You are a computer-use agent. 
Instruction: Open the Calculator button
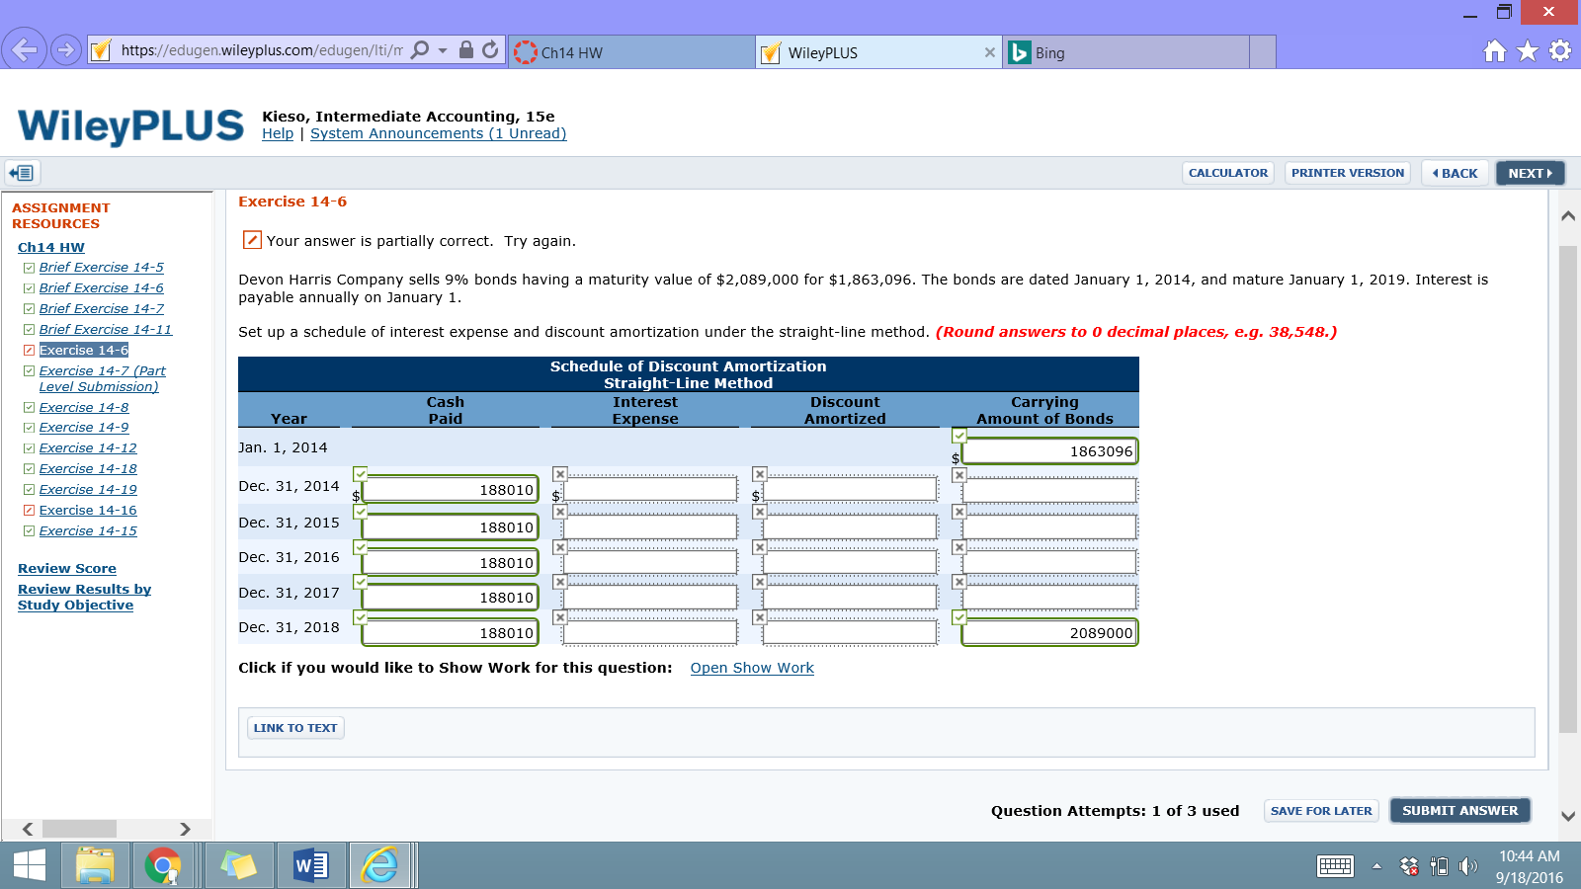point(1228,173)
